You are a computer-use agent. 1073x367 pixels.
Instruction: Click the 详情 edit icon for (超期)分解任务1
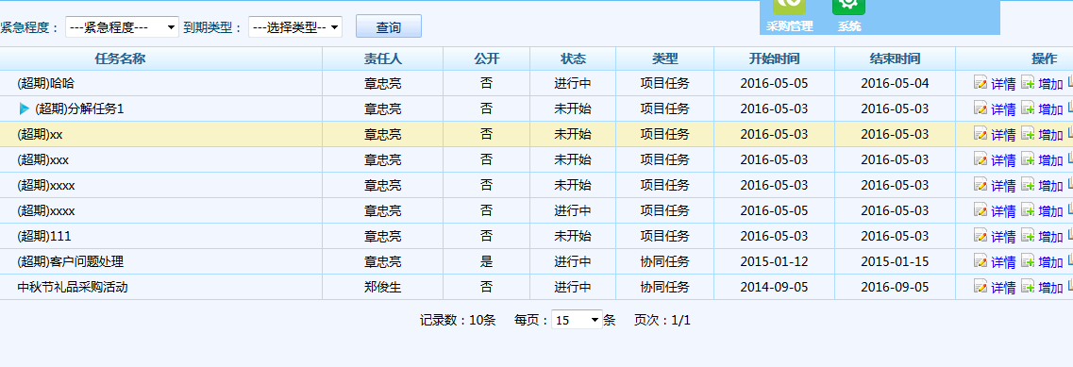click(981, 108)
